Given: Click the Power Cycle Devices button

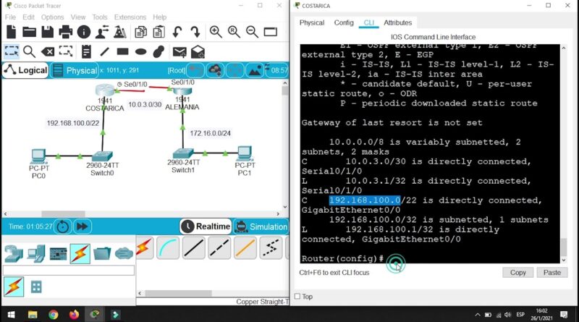Looking at the screenshot, I should [x=63, y=226].
